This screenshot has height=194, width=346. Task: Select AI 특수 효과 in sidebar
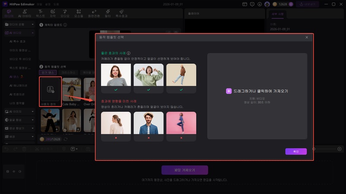17,41
